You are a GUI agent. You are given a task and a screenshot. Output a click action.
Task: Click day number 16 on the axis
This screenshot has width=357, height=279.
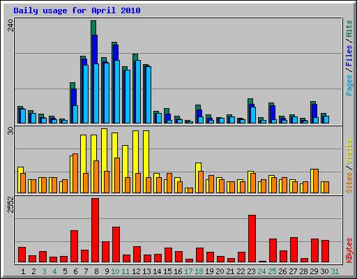pyautogui.click(x=178, y=271)
